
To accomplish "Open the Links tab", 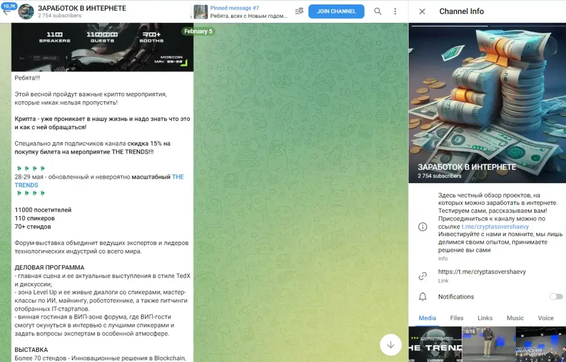I will (485, 318).
